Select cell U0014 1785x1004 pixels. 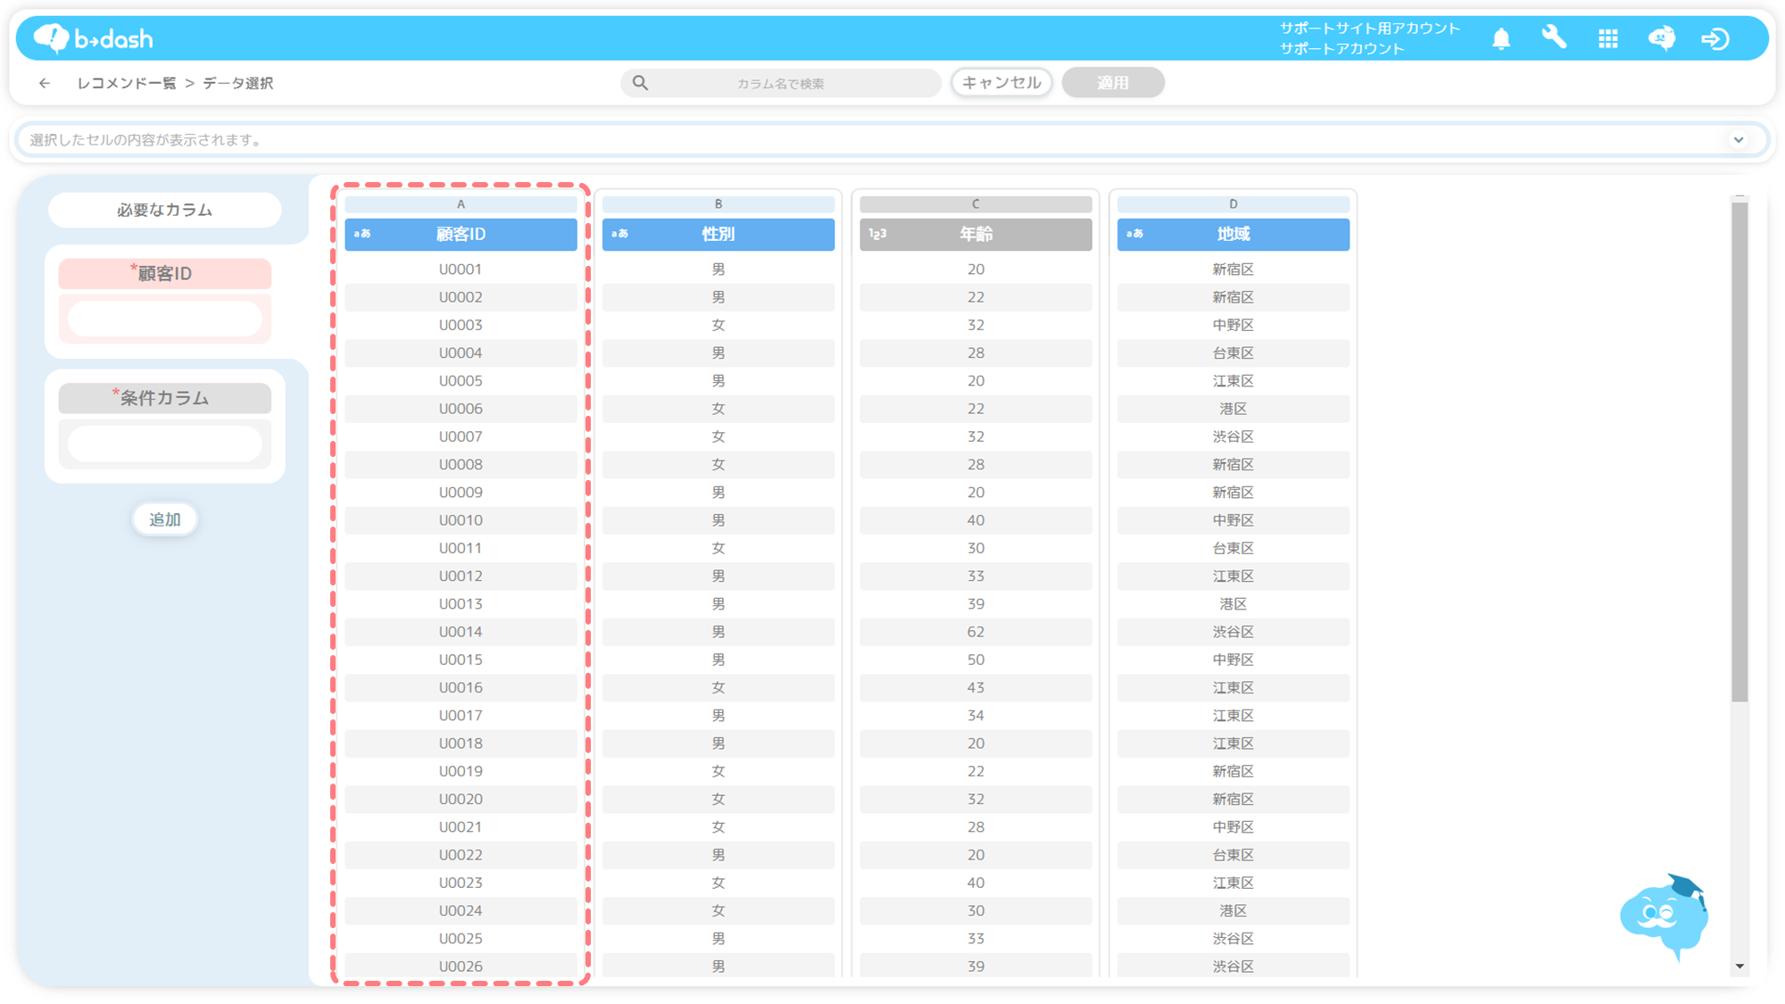(461, 632)
